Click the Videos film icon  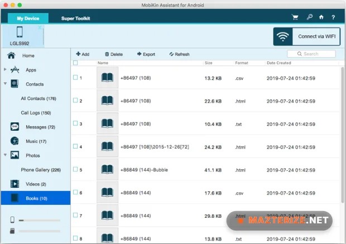click(15, 184)
